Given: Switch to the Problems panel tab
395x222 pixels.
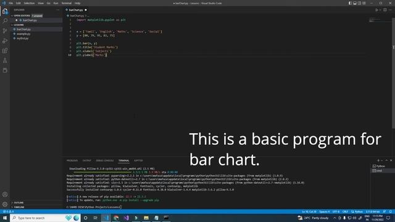Looking at the screenshot, I should (x=72, y=160).
